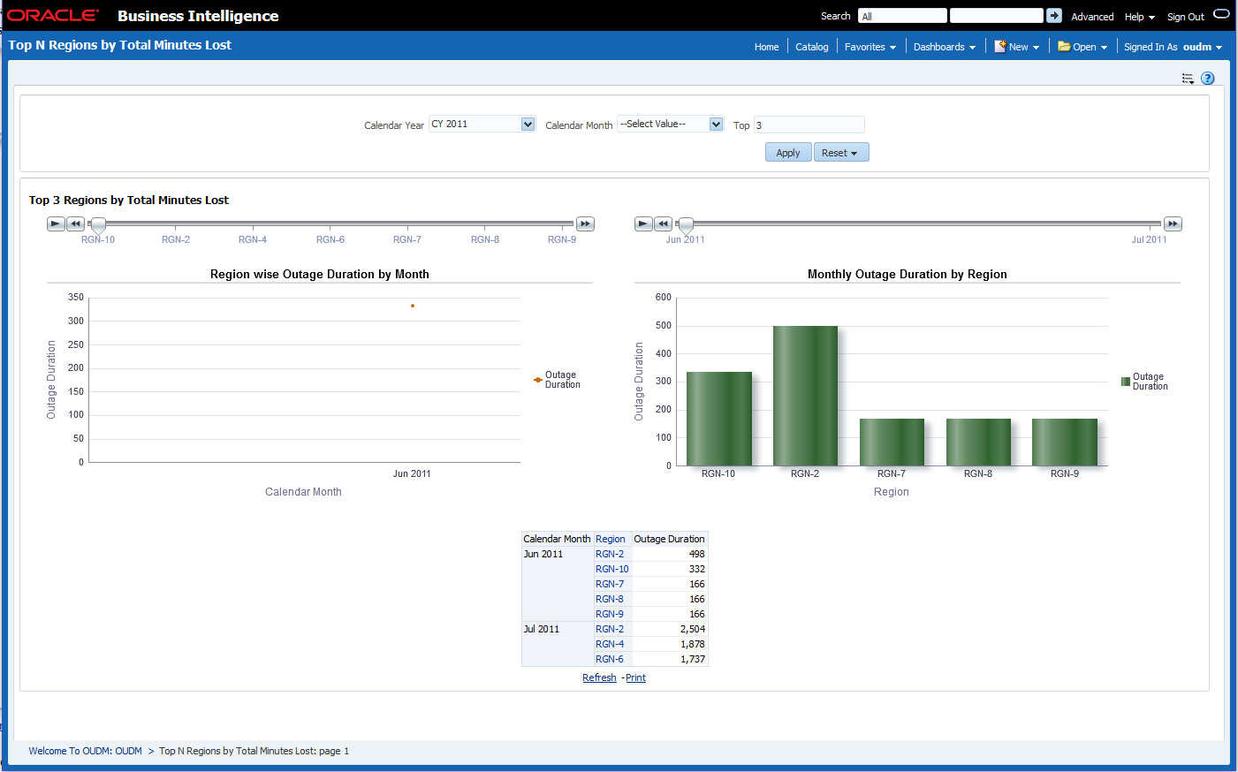Open the Search scope 'All' dropdown

point(902,16)
